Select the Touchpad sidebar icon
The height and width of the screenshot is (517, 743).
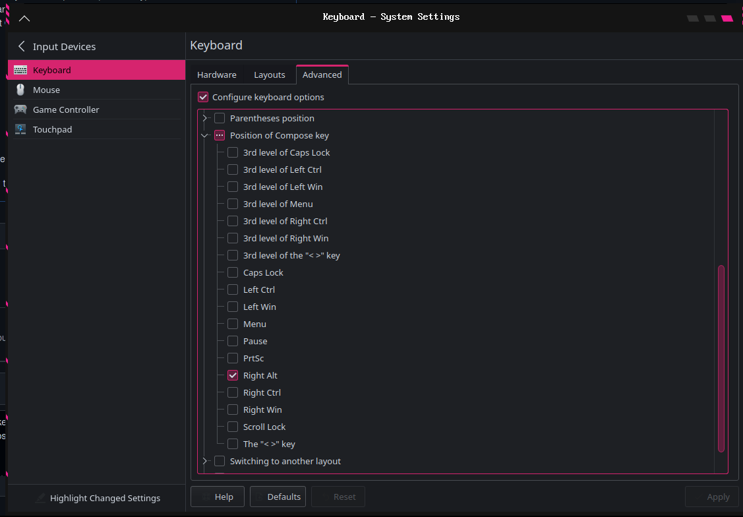click(x=20, y=129)
